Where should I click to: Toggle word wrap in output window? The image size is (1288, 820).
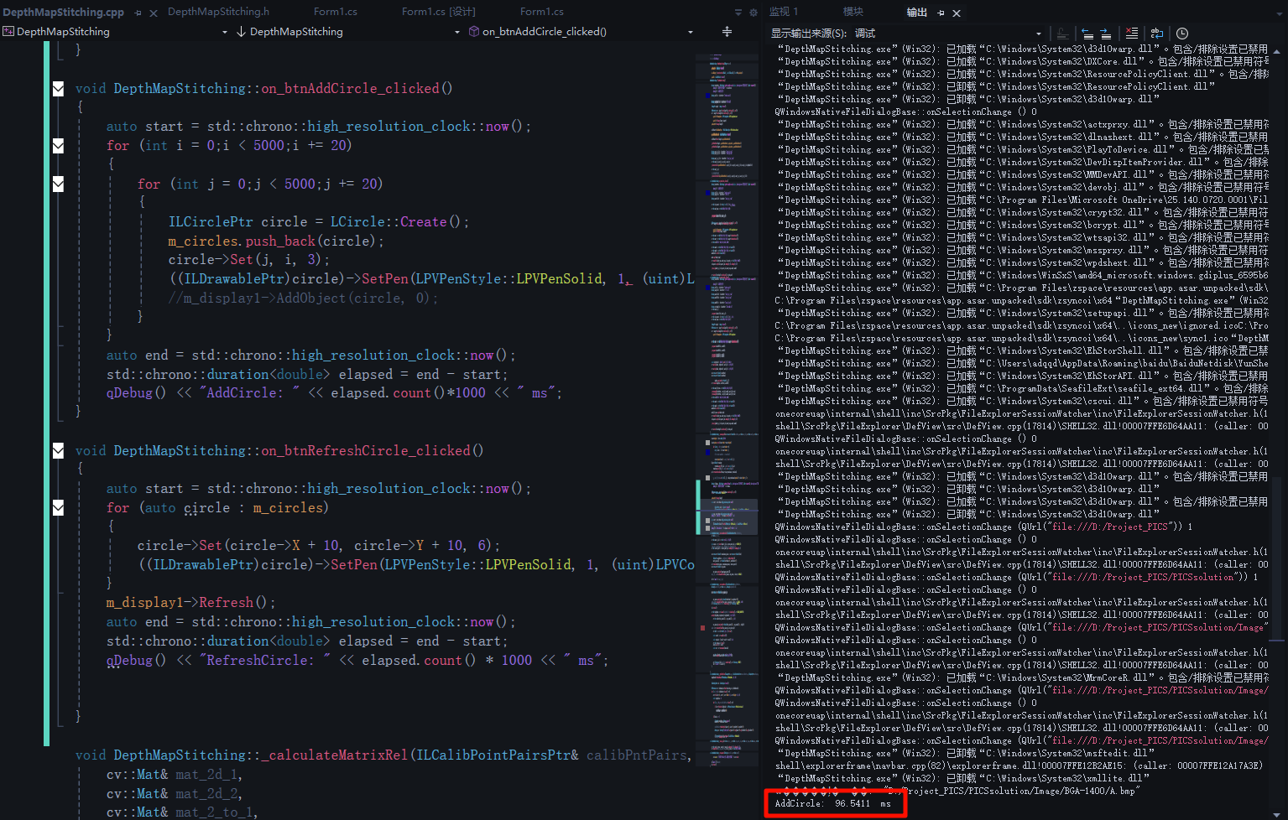click(x=1157, y=34)
